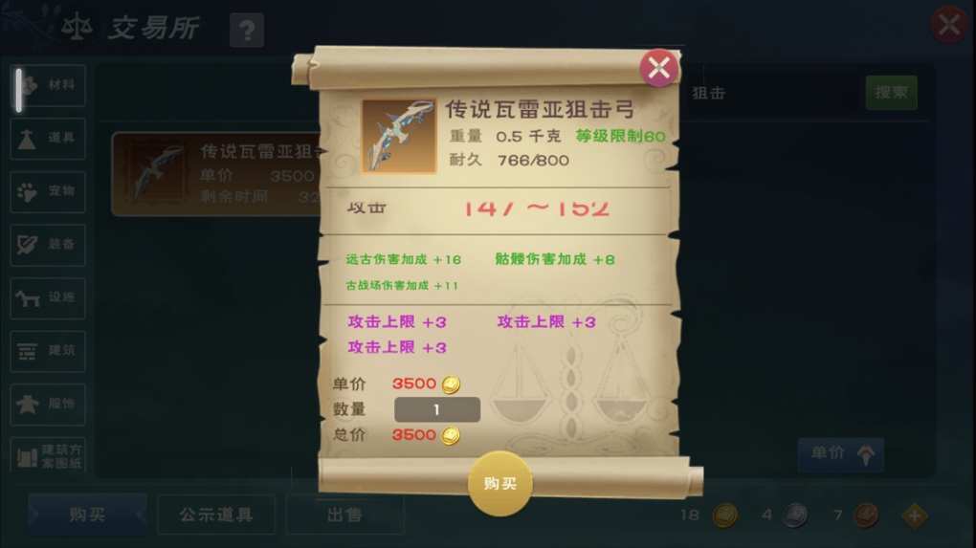Select the 材料 category in sidebar
This screenshot has height=548, width=976.
pyautogui.click(x=48, y=85)
